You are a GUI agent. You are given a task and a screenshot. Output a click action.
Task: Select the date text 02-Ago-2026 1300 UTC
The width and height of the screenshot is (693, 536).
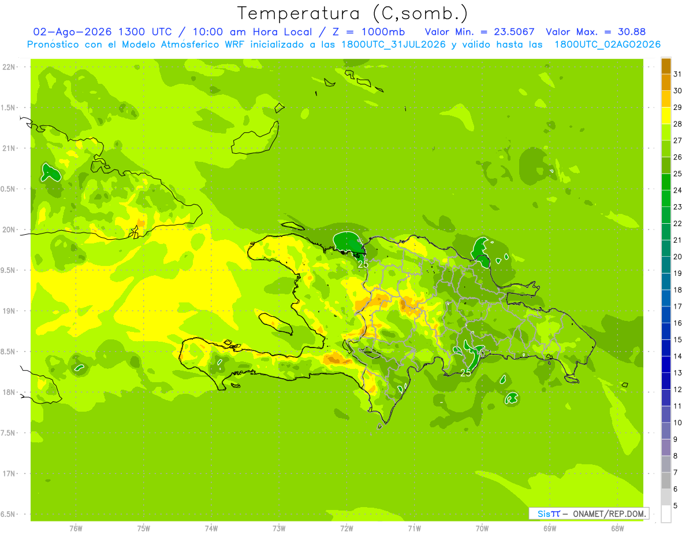coord(103,32)
